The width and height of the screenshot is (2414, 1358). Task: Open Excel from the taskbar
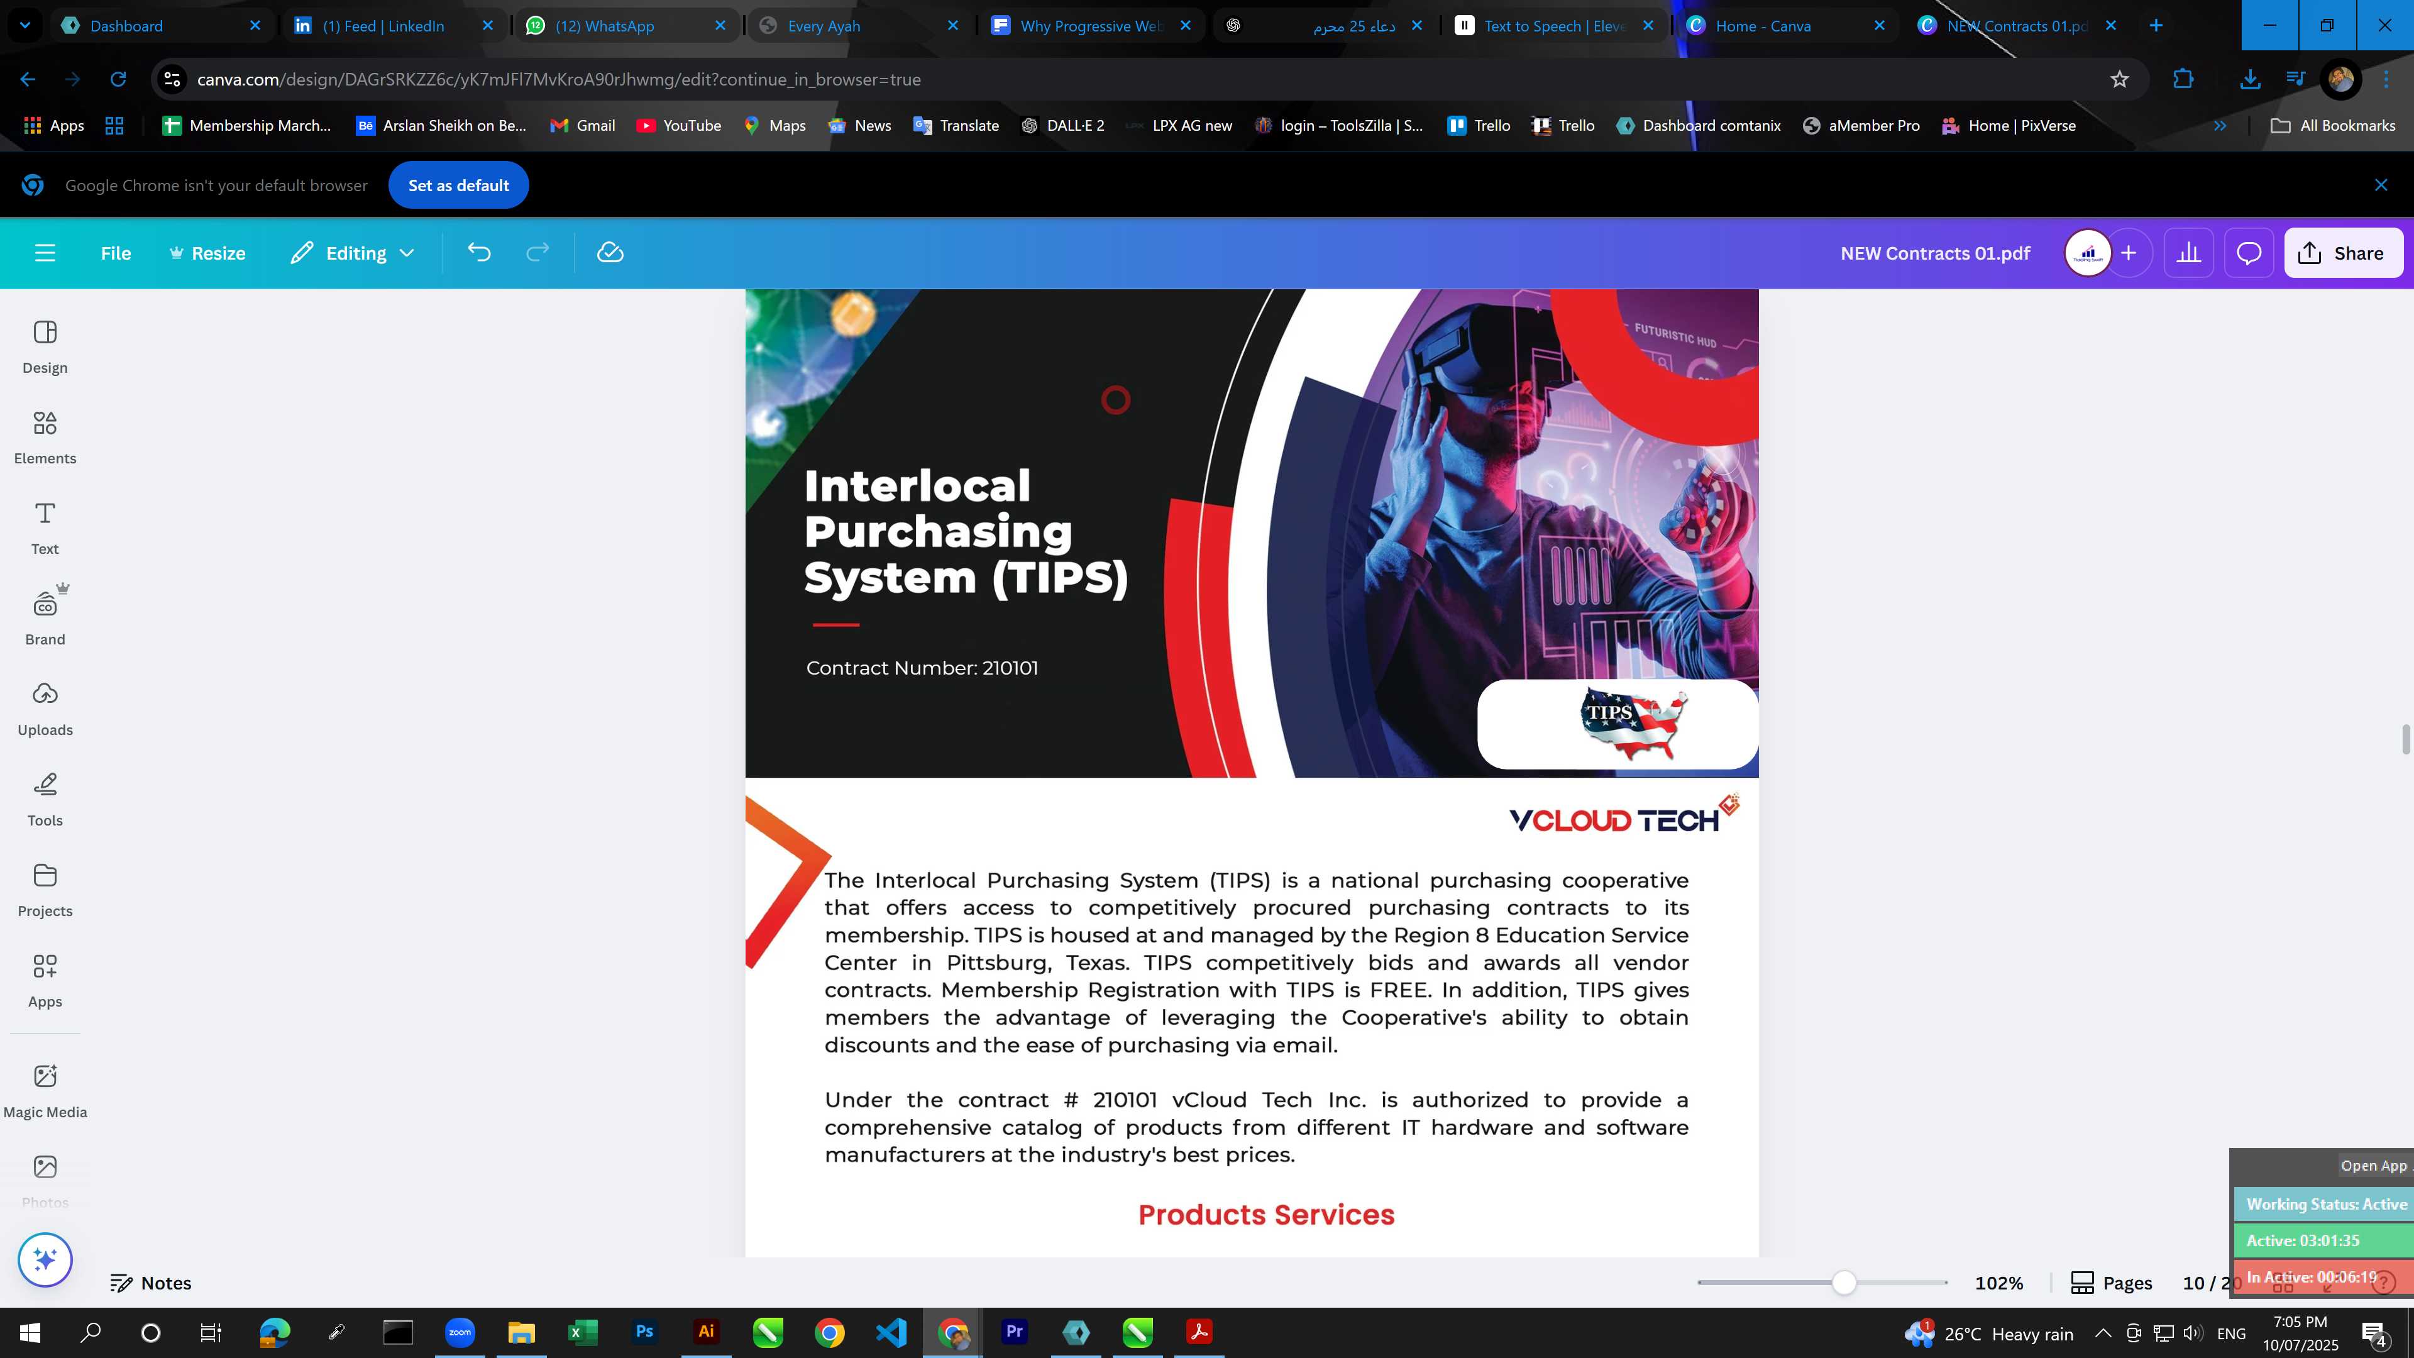tap(583, 1333)
